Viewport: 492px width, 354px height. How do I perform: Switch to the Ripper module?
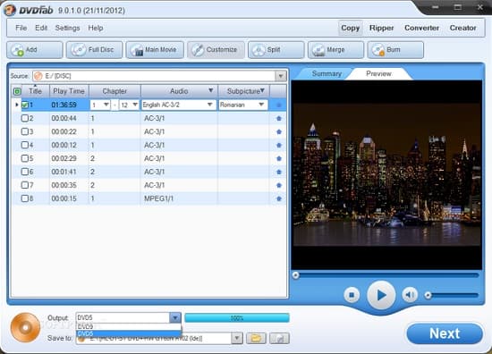click(x=381, y=28)
